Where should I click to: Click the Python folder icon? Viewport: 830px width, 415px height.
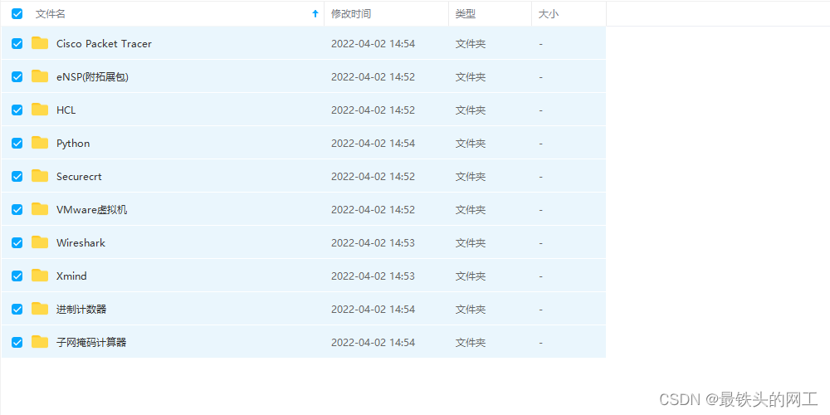(x=40, y=143)
